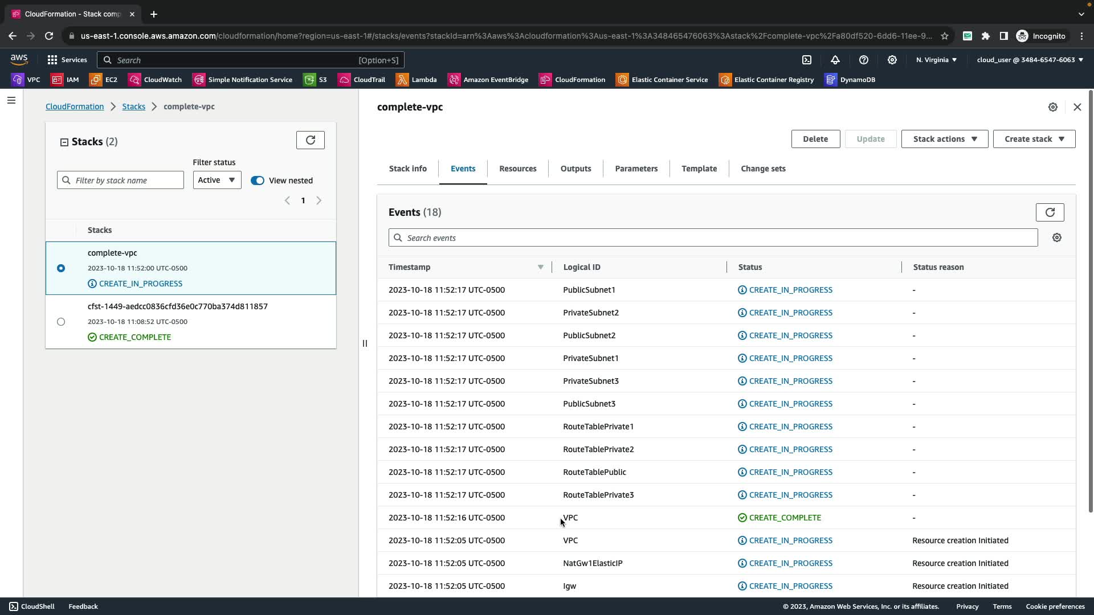This screenshot has height=615, width=1094.
Task: Expand the Create stack dropdown
Action: 1034,139
